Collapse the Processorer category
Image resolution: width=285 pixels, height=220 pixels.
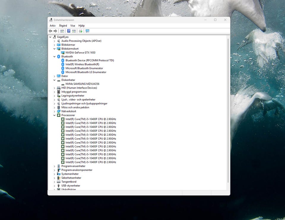[54, 115]
